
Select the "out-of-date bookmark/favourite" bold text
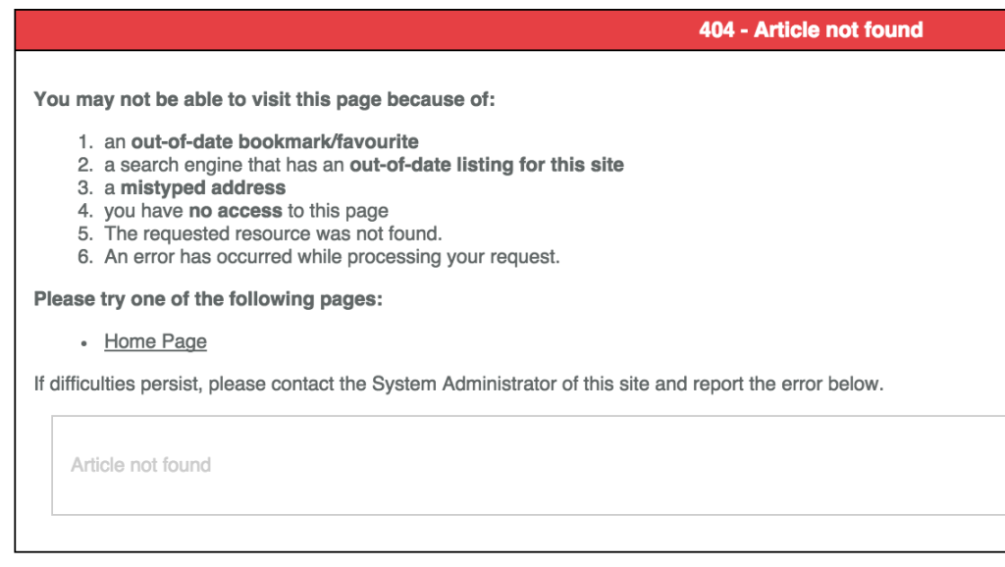coord(275,142)
